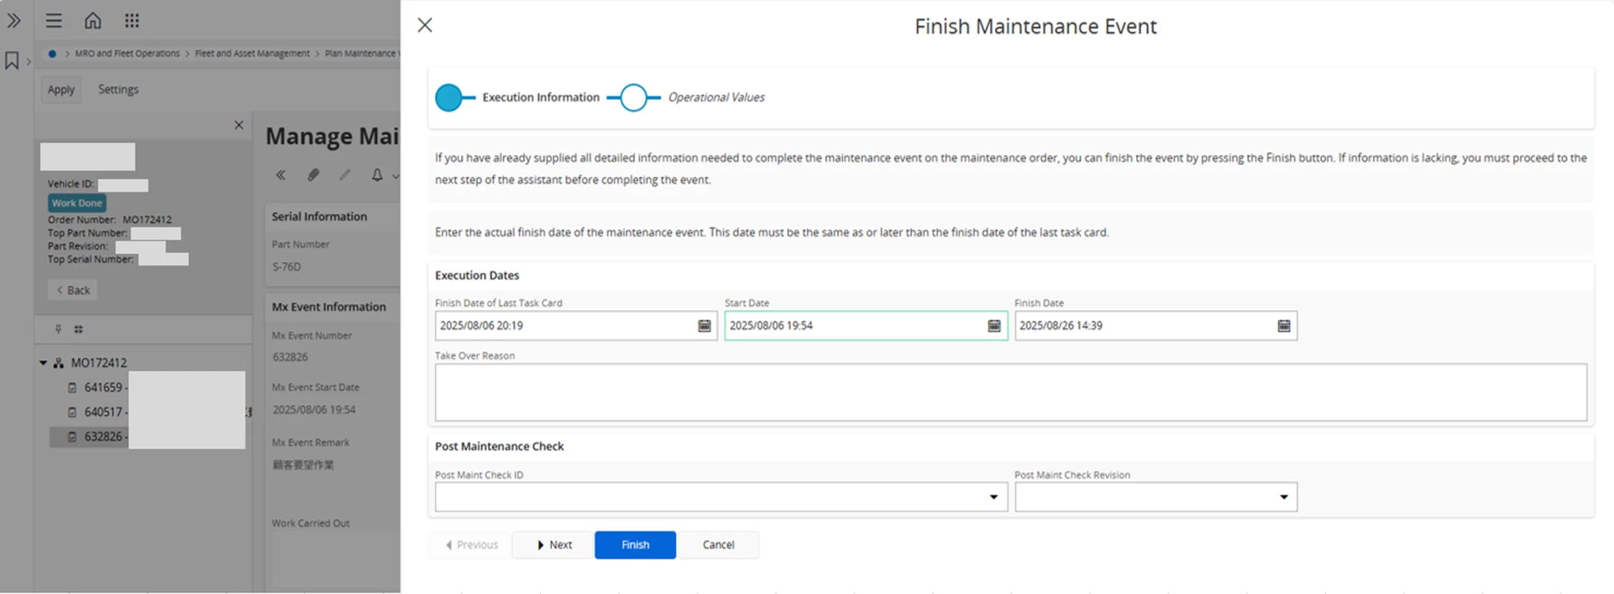
Task: Collapse the MO172412 tree node
Action: coord(44,363)
